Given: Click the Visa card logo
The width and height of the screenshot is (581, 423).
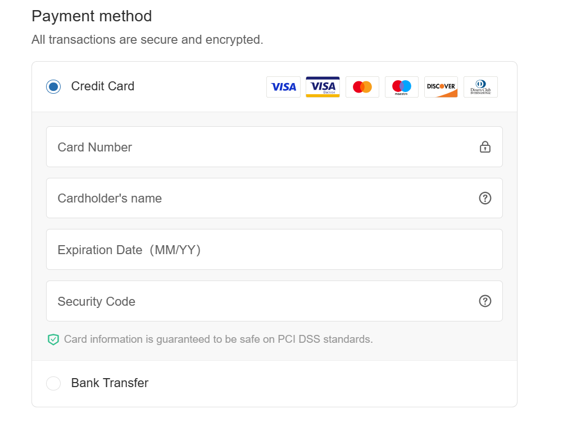Looking at the screenshot, I should click(x=283, y=87).
